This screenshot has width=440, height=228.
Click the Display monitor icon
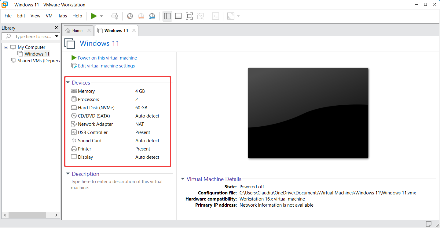[74, 157]
